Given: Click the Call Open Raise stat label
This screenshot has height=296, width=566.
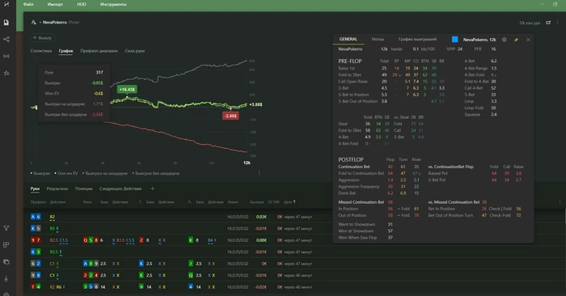Looking at the screenshot, I should tap(353, 81).
